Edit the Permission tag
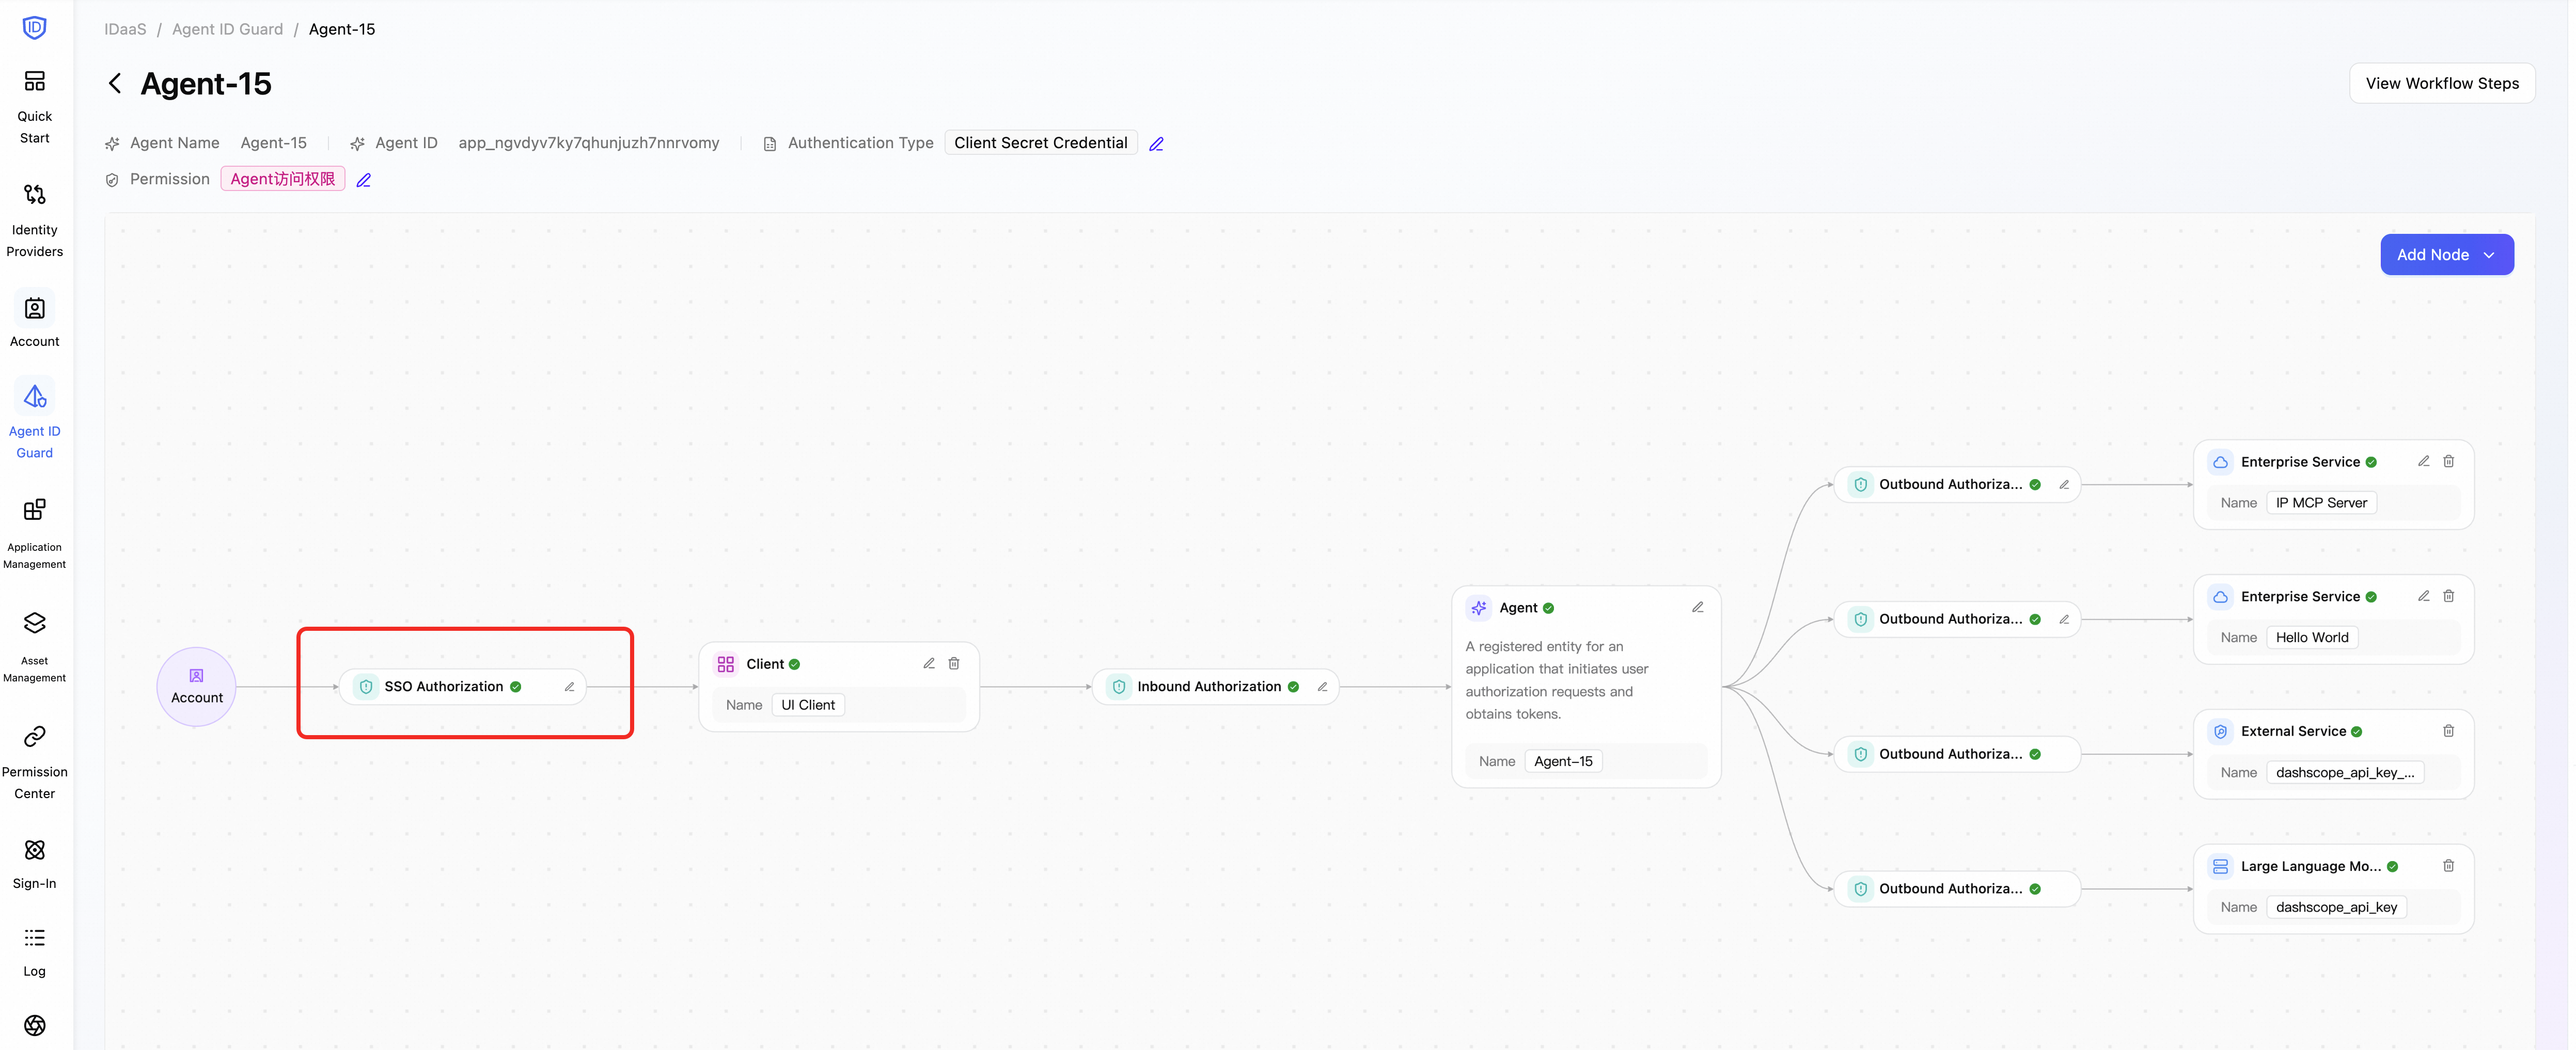This screenshot has width=2576, height=1050. click(x=364, y=180)
